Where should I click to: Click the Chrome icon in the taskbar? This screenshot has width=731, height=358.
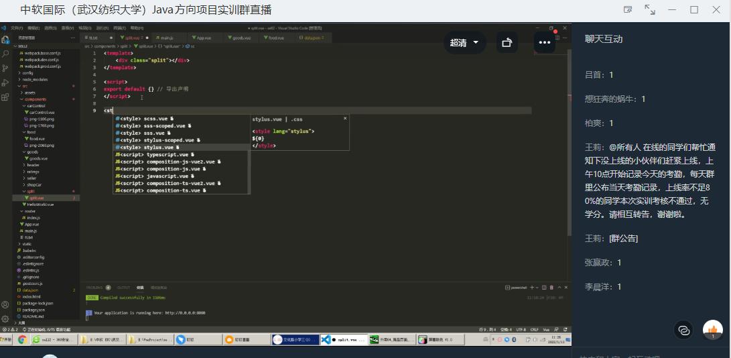tap(22, 340)
